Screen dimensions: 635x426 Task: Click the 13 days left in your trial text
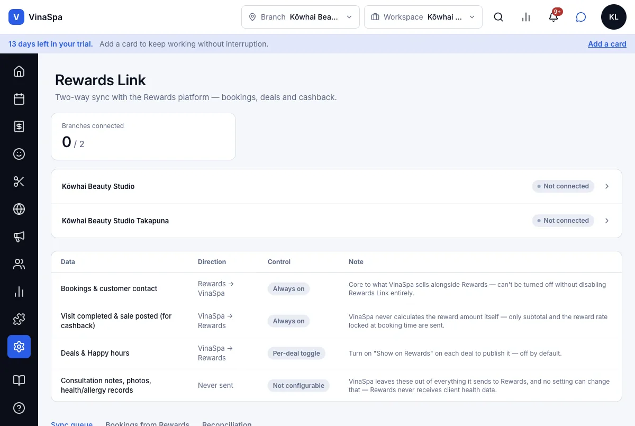pyautogui.click(x=51, y=44)
